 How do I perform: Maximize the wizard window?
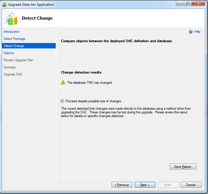pyautogui.click(x=188, y=3)
